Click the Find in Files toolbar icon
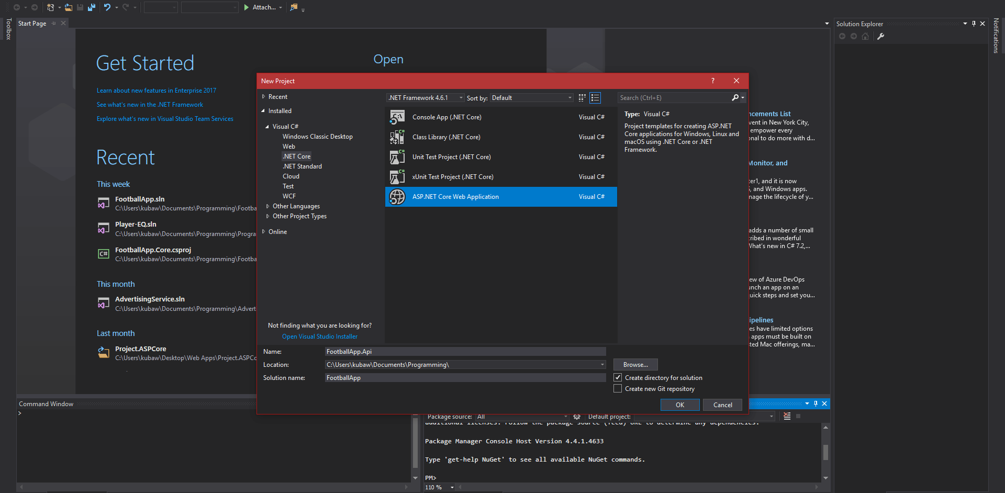 coord(294,7)
